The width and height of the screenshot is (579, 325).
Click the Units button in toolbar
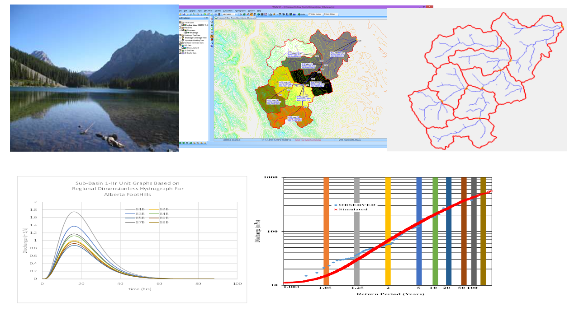click(x=303, y=14)
